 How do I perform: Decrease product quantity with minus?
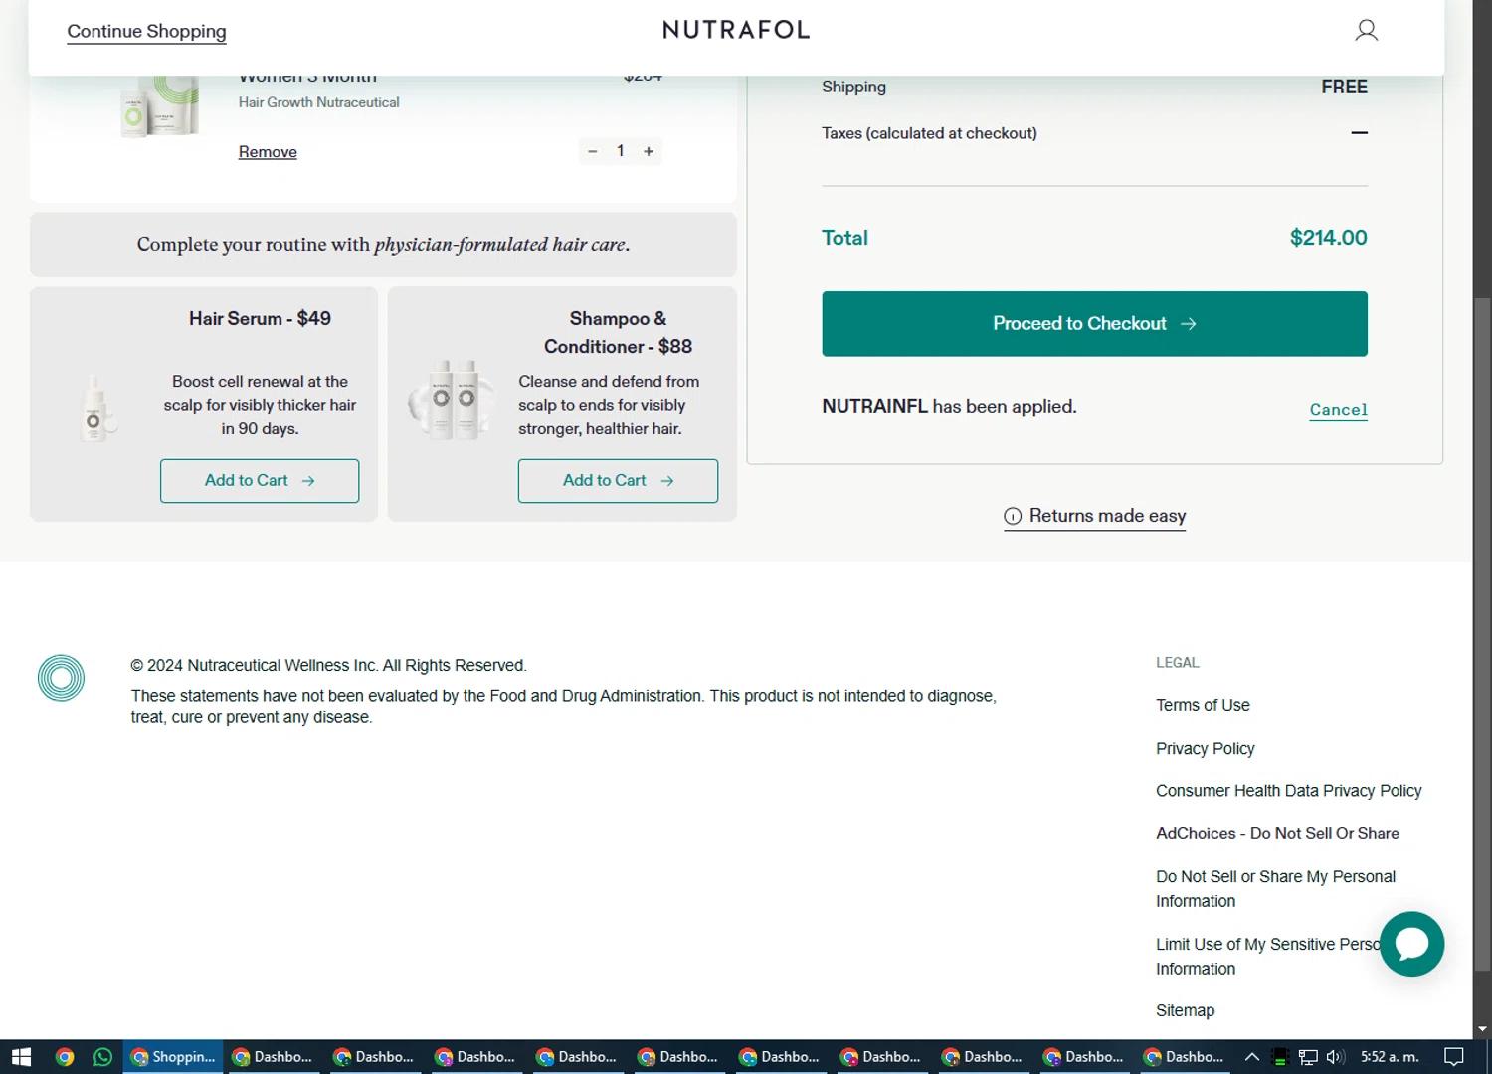tap(593, 151)
